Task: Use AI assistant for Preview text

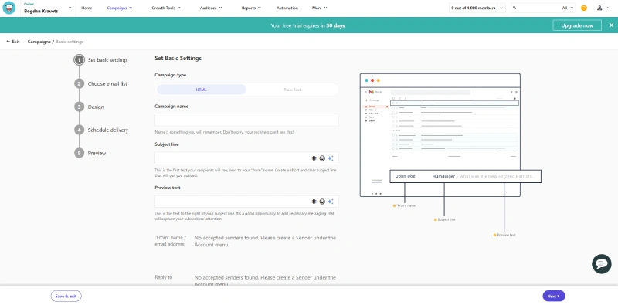Action: point(331,202)
